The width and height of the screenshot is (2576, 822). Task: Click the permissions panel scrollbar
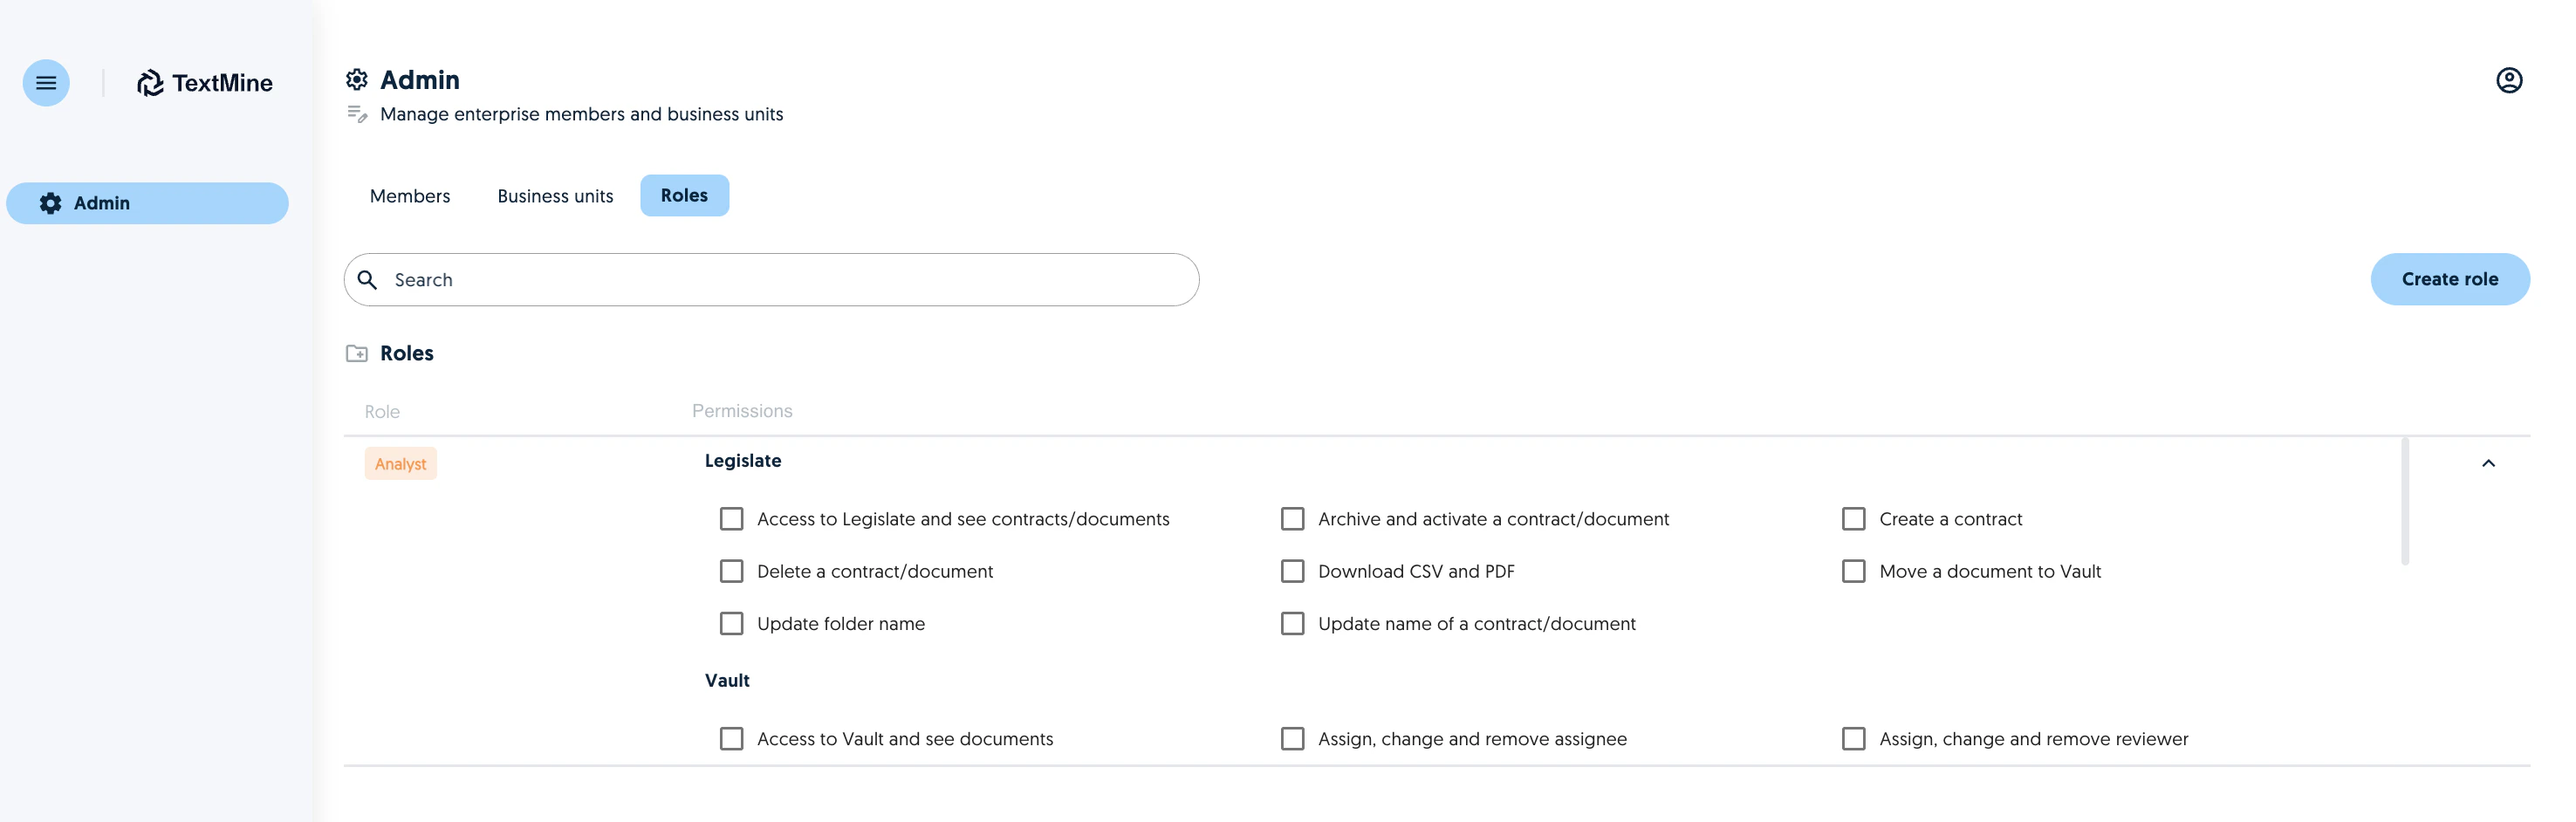[2404, 501]
